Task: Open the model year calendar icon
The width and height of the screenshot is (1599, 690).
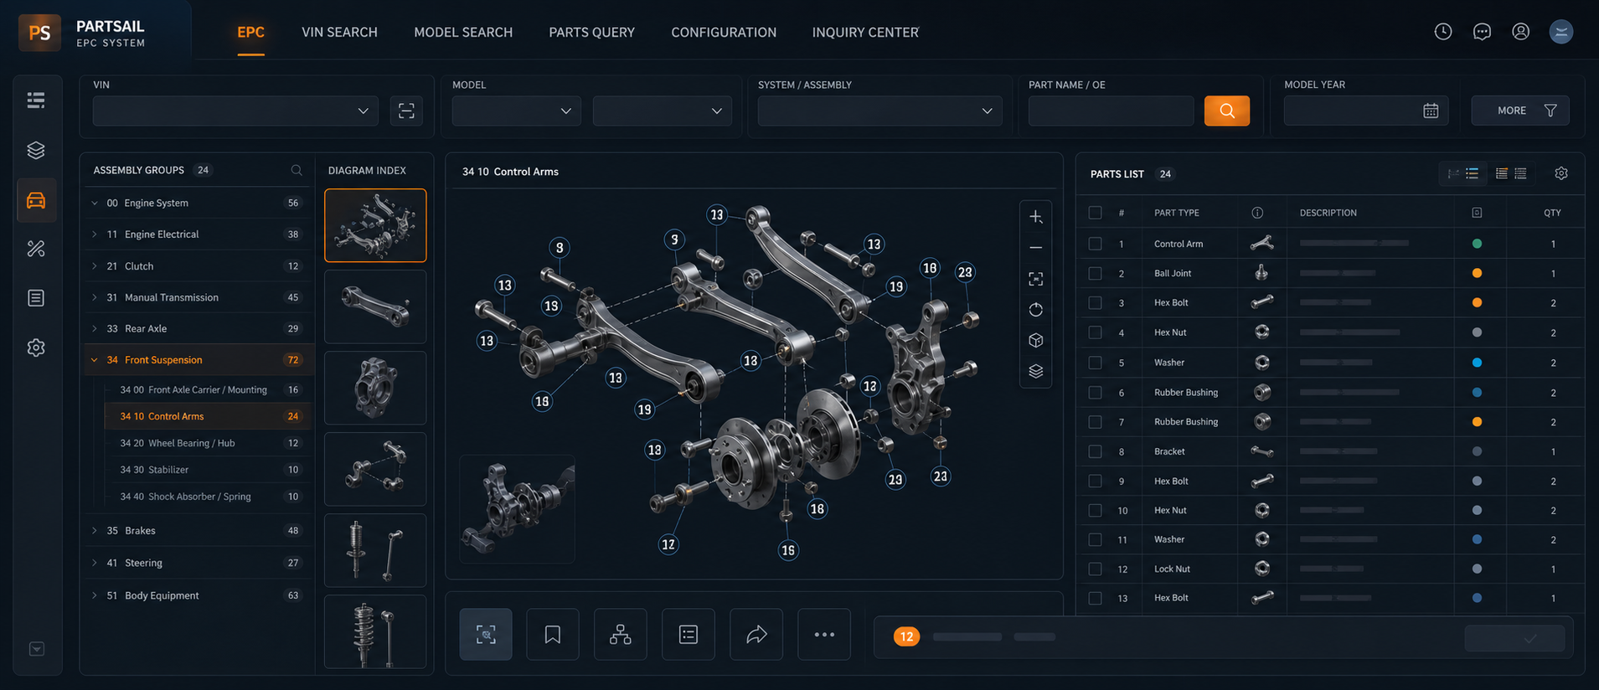Action: [1431, 111]
